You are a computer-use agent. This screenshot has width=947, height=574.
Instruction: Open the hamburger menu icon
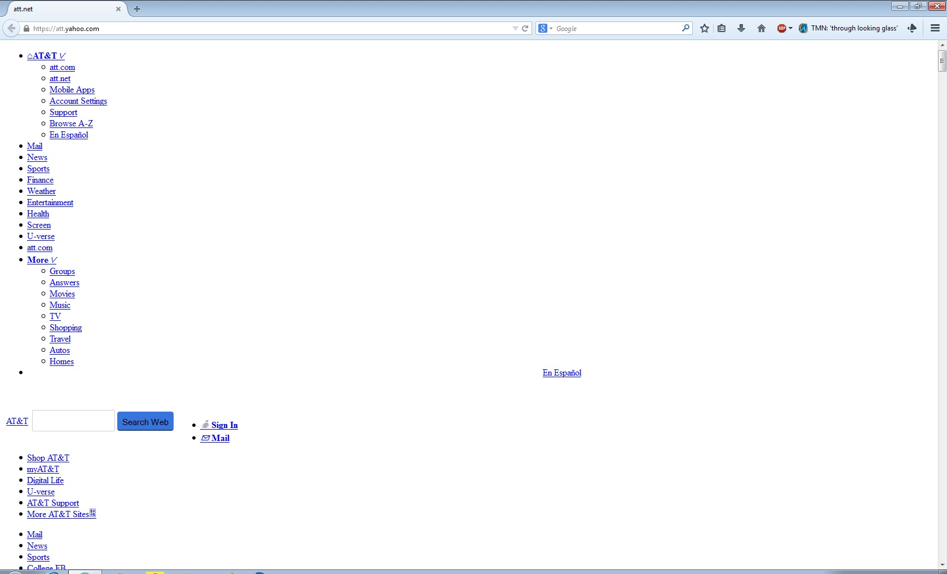click(x=935, y=28)
